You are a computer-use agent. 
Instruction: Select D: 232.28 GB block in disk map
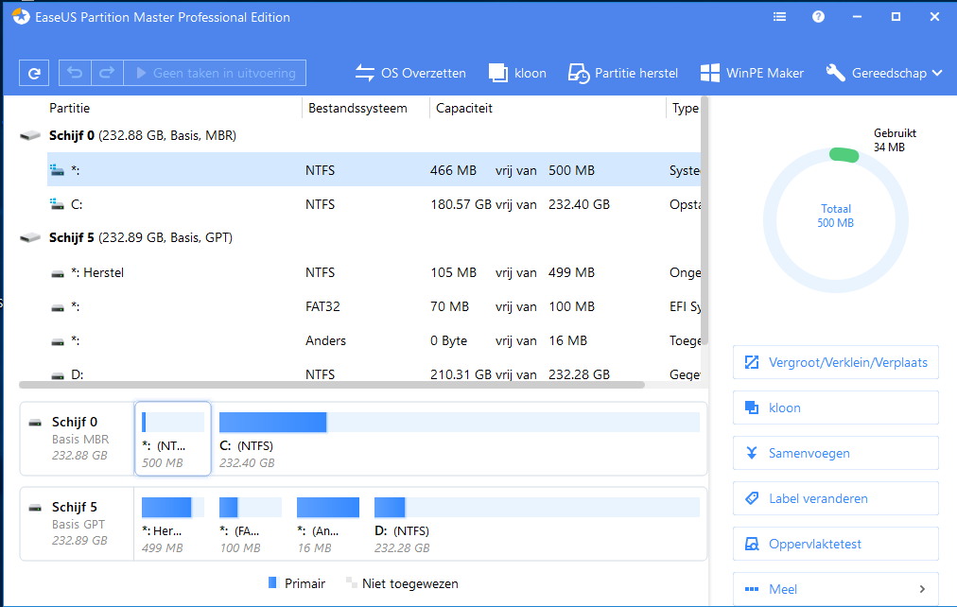point(536,524)
